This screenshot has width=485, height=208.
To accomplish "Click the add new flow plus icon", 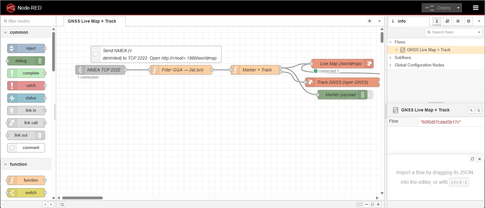I will [x=369, y=21].
